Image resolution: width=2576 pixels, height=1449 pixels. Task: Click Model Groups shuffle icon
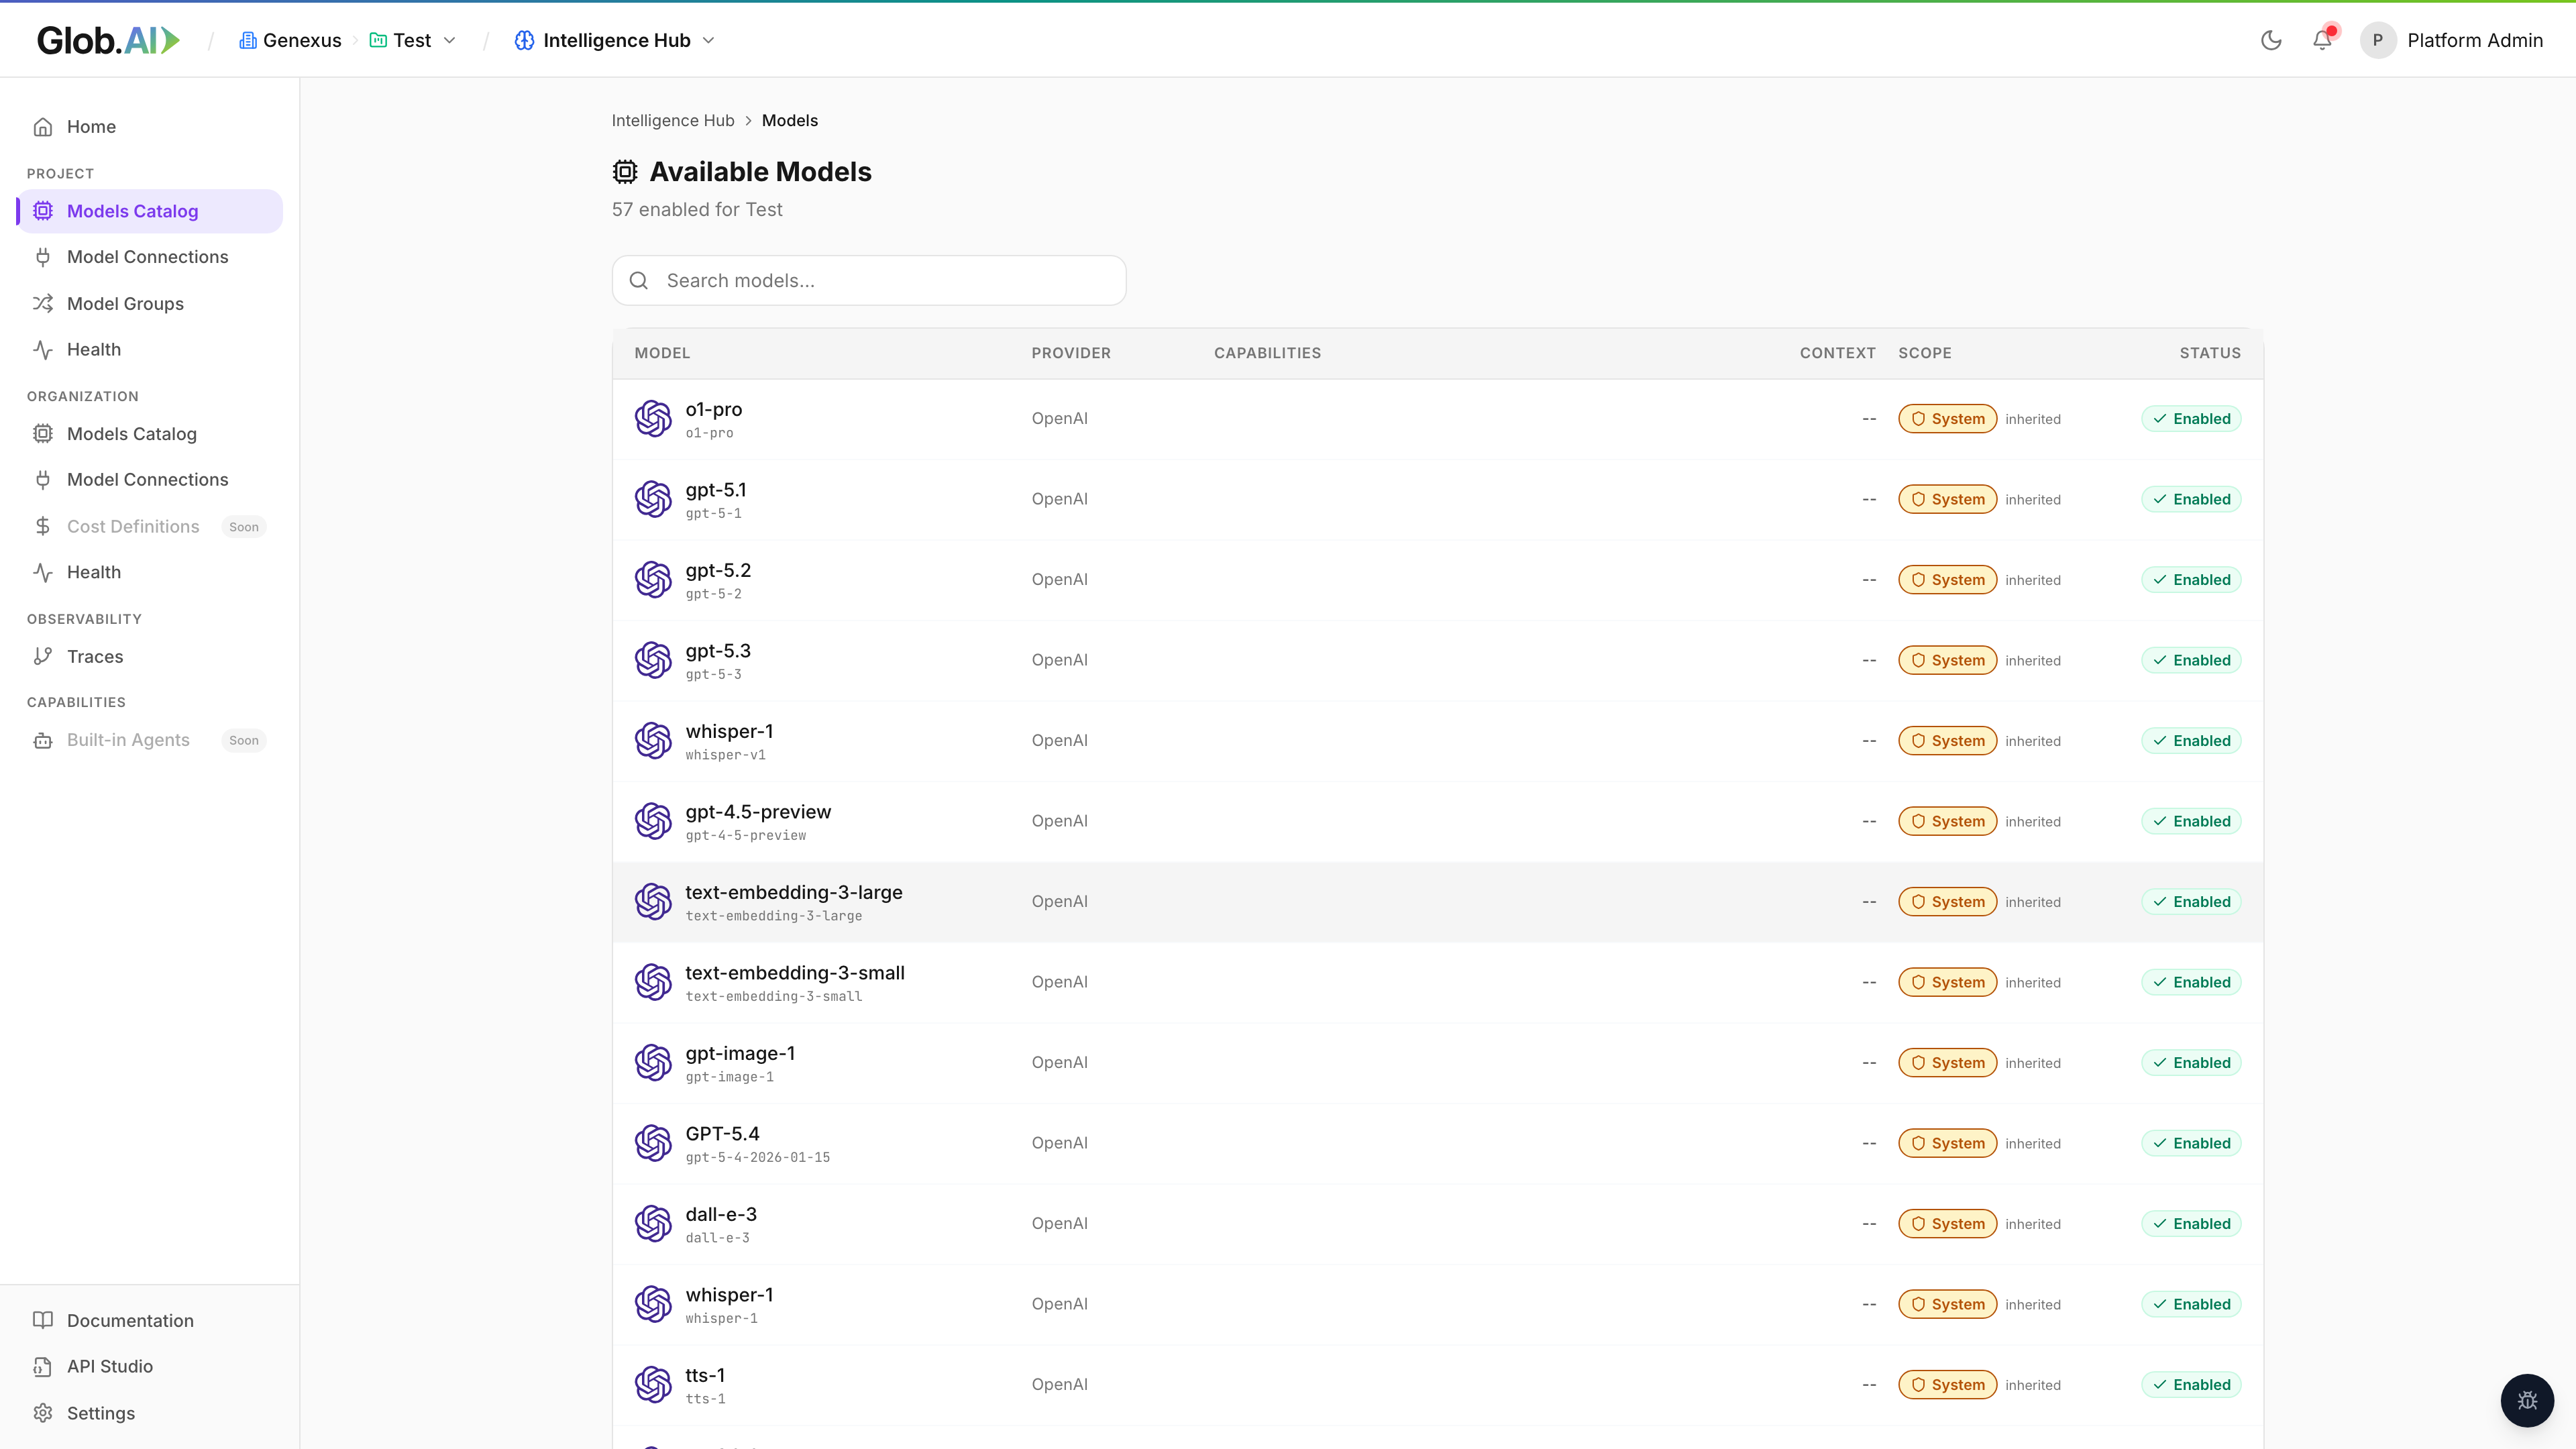[43, 303]
